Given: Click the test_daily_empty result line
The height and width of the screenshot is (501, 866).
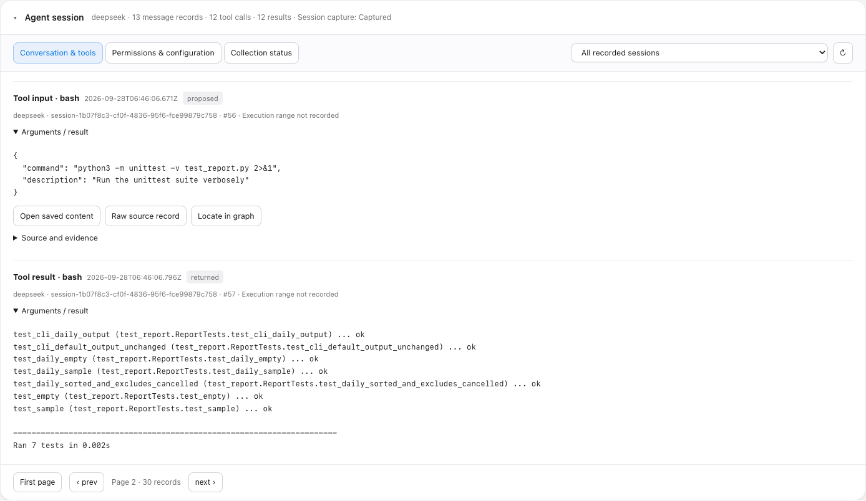Looking at the screenshot, I should (x=166, y=359).
